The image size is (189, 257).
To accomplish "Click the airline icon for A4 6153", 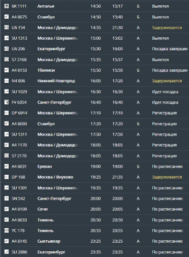I will [6, 70].
